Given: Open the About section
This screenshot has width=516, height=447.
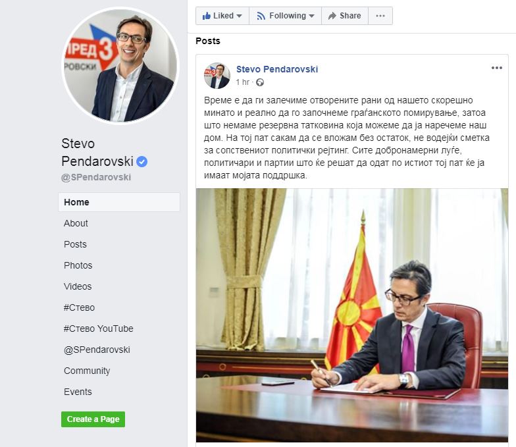Looking at the screenshot, I should [x=76, y=223].
